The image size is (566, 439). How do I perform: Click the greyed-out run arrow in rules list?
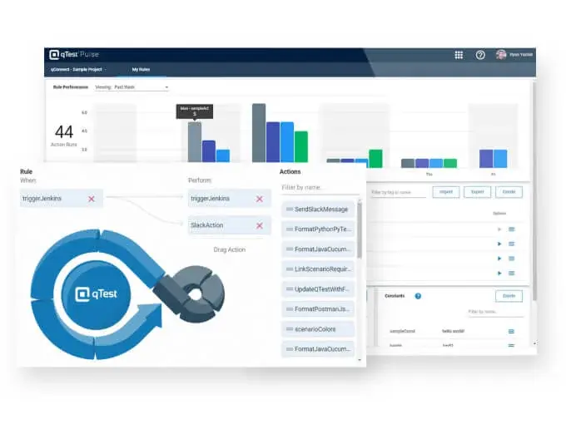point(499,229)
